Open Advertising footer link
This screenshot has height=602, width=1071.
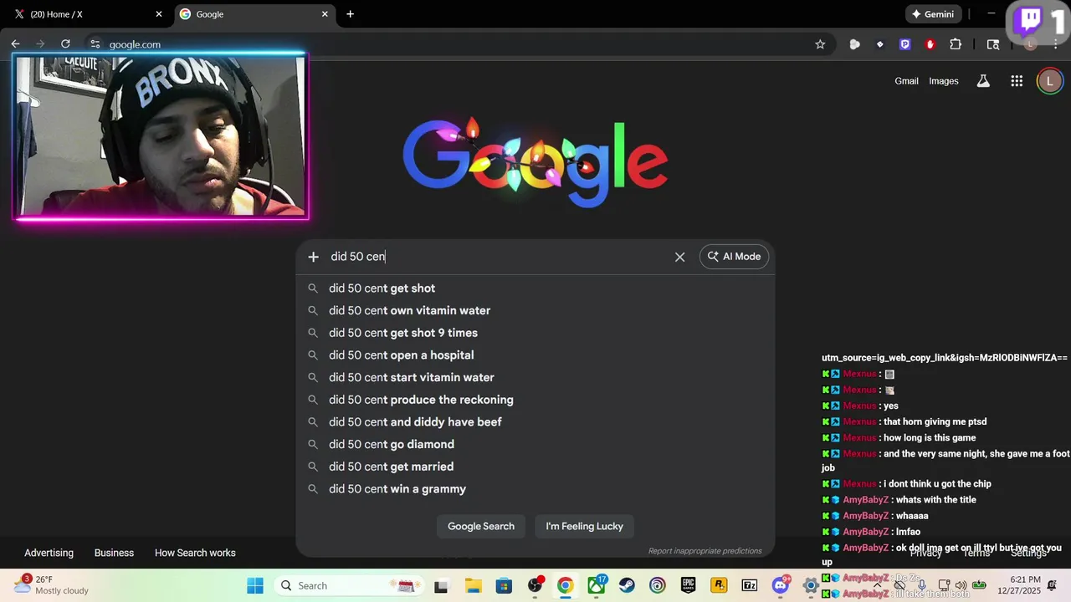(49, 553)
